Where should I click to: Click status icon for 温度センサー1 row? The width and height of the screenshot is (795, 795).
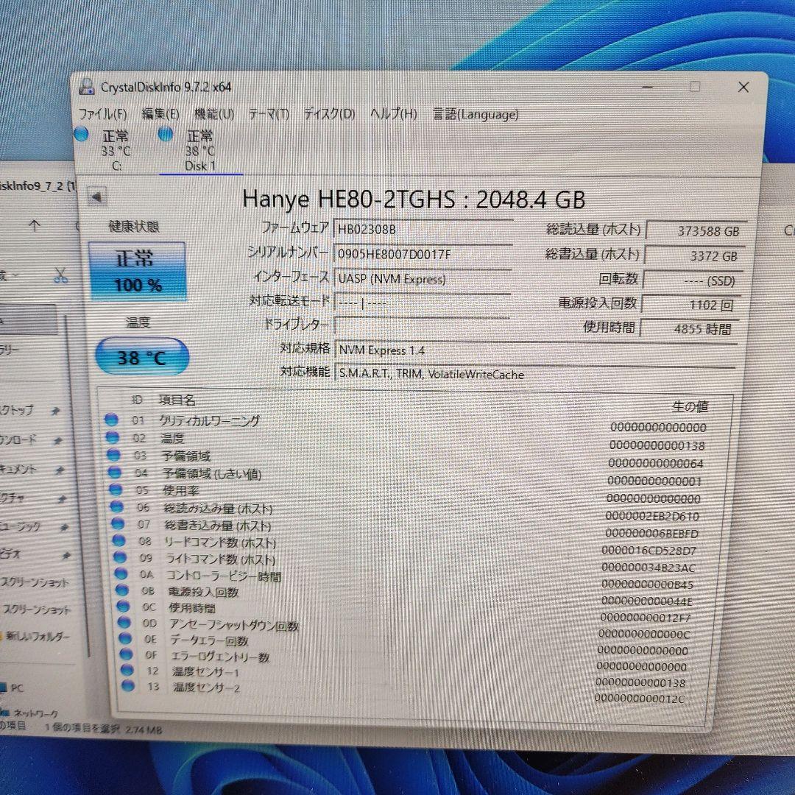tap(127, 671)
